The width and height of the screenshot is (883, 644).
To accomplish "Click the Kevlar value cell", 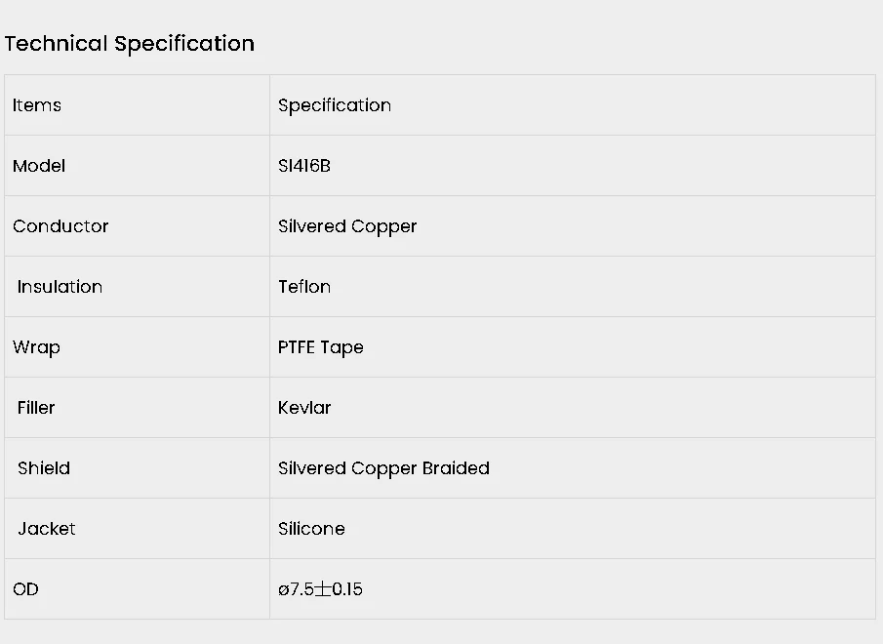I will pos(303,408).
